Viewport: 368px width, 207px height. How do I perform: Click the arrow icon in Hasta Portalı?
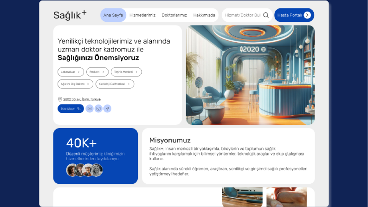(307, 15)
